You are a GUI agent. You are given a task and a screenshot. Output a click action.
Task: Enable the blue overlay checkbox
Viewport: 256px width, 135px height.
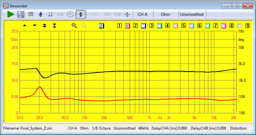click(x=143, y=26)
